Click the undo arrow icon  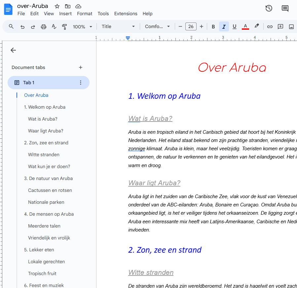pos(22,27)
